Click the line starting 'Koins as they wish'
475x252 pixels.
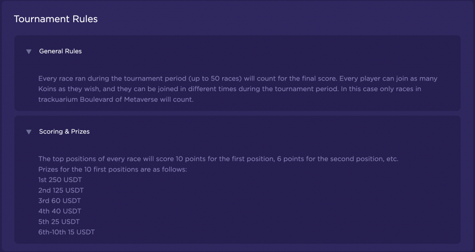(230, 89)
